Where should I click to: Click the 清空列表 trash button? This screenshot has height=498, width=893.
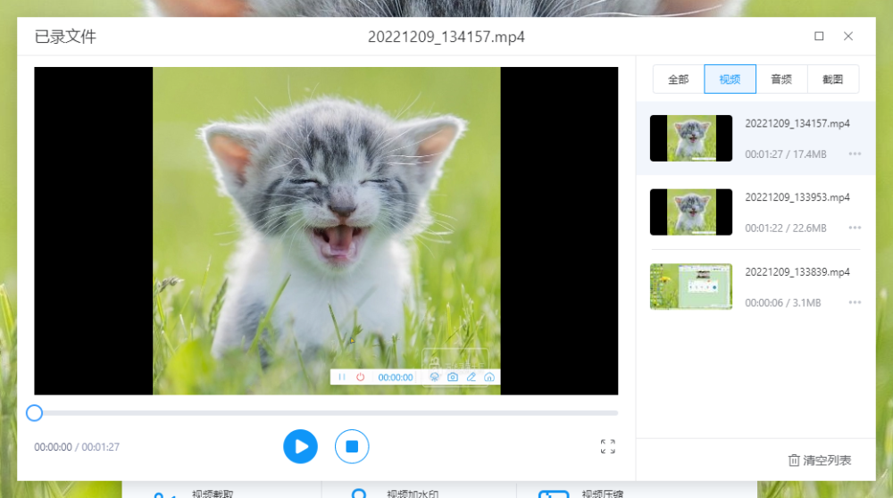[819, 461]
